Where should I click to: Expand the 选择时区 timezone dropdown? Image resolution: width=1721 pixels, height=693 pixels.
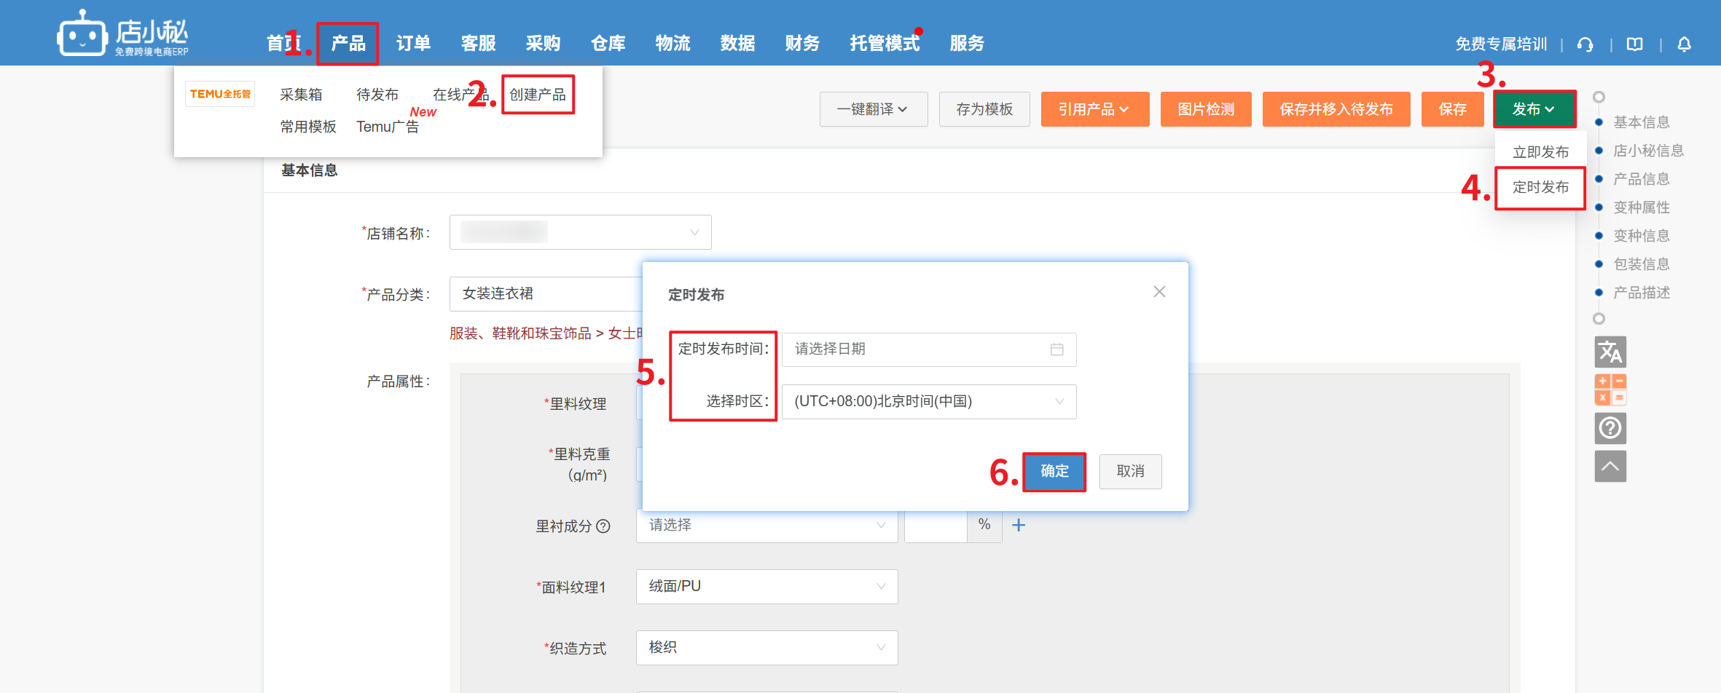[x=928, y=402]
